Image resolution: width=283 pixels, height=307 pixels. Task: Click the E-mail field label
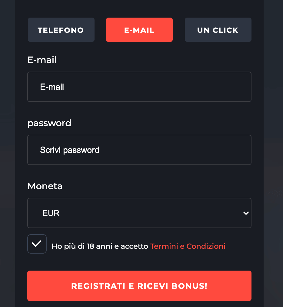pyautogui.click(x=42, y=60)
